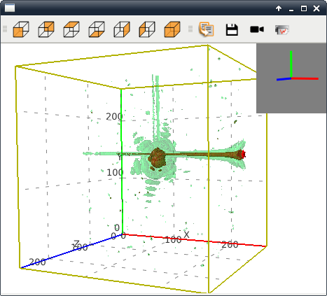
Task: Save the scene with the floppy disk icon
Action: pos(232,29)
